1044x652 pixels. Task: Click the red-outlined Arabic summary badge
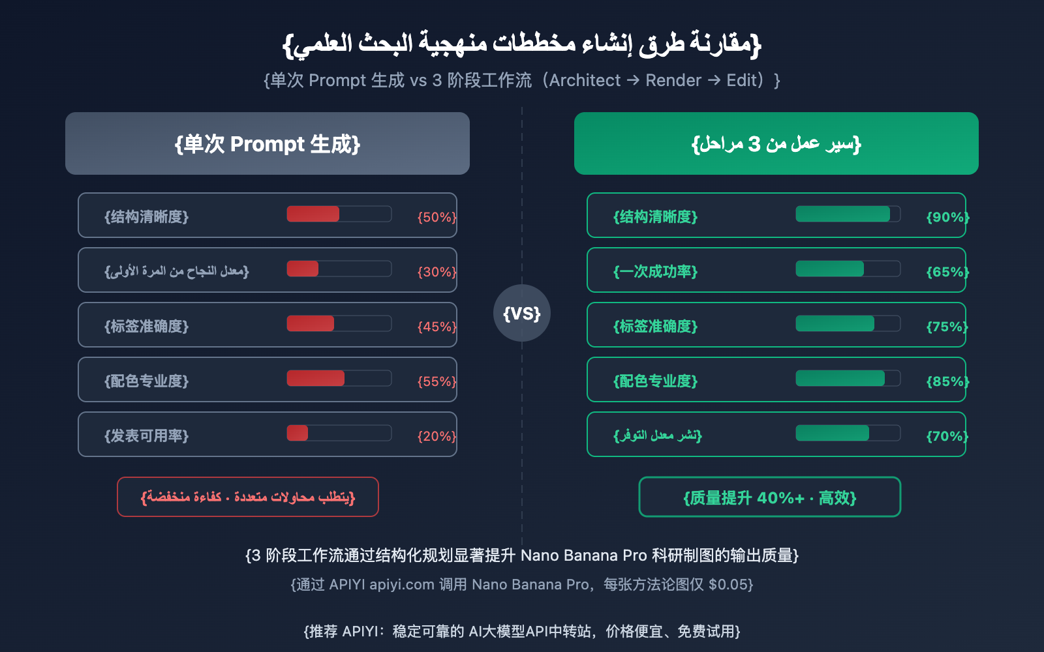coord(248,497)
